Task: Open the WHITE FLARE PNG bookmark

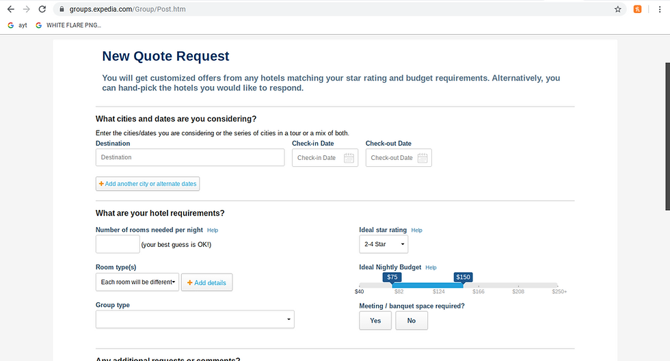Action: [x=68, y=25]
